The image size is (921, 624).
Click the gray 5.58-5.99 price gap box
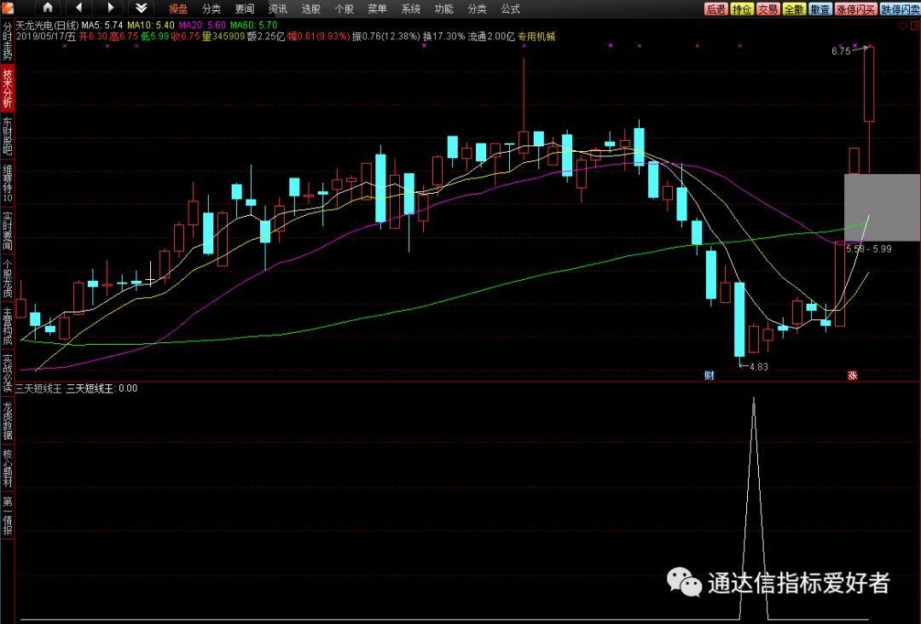point(882,207)
